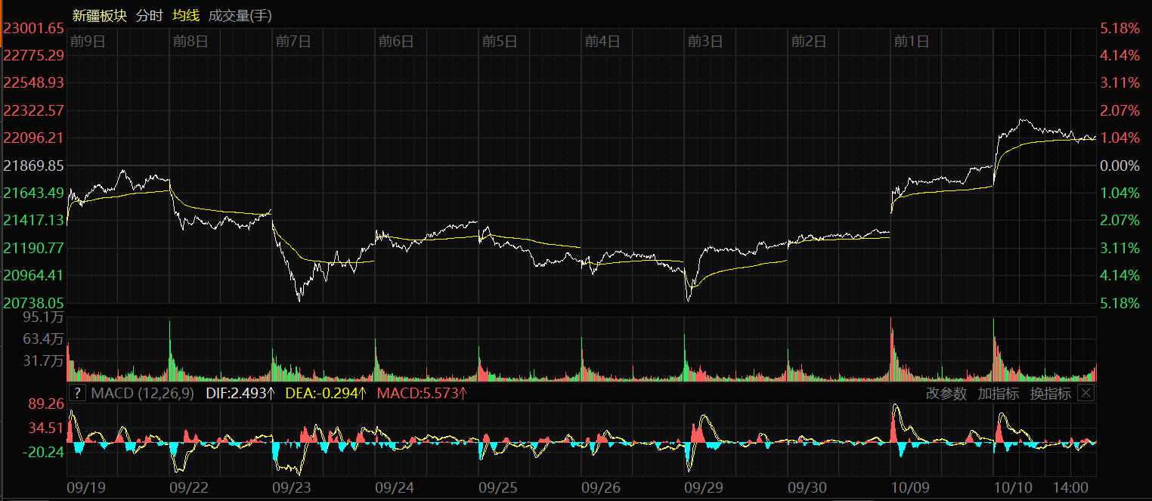Screen dimensions: 1152x501
Task: Click the 新疆板块 sector title
Action: (99, 15)
